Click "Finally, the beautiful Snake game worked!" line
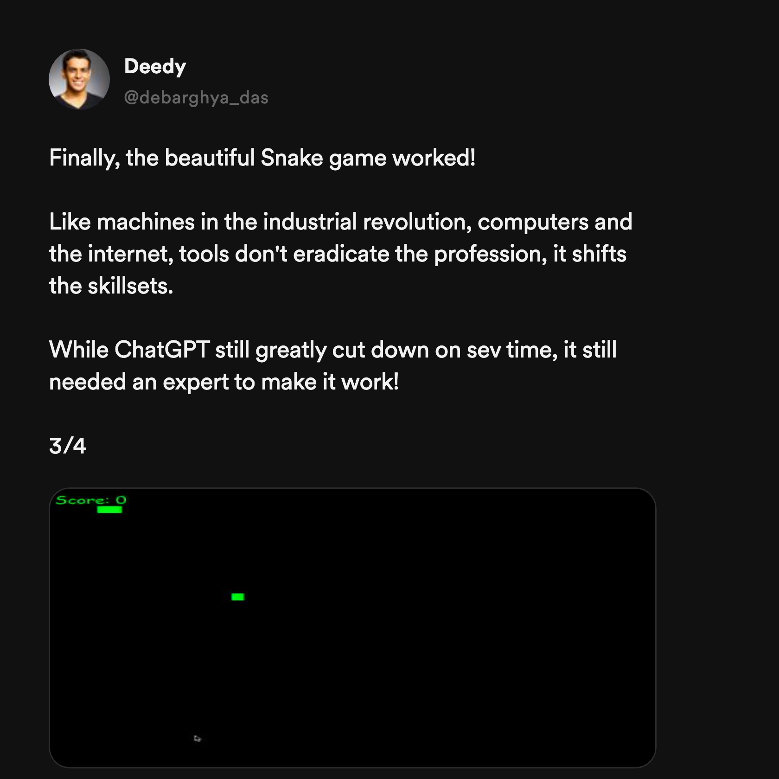The height and width of the screenshot is (779, 779). pos(262,158)
